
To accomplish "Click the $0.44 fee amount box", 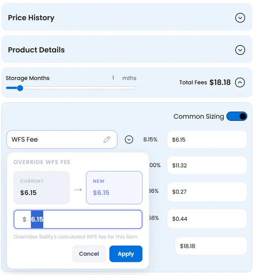I will click(x=207, y=219).
